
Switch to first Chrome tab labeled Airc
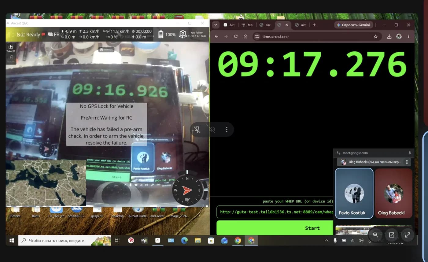[x=229, y=25]
